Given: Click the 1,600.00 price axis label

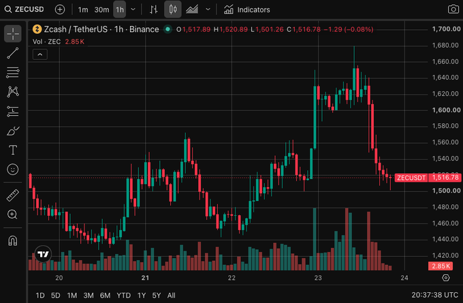Looking at the screenshot, I should coord(446,110).
